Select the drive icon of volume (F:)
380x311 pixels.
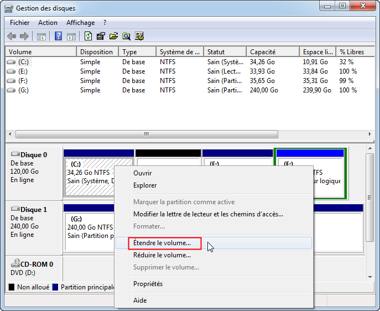11,81
